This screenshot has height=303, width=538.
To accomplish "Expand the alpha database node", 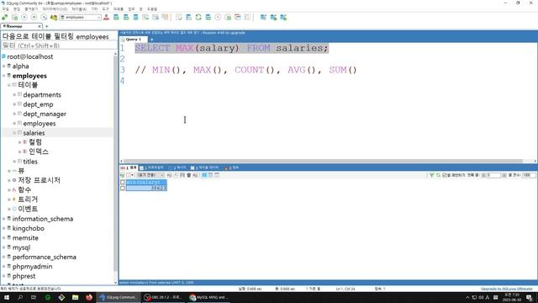I will click(3, 66).
